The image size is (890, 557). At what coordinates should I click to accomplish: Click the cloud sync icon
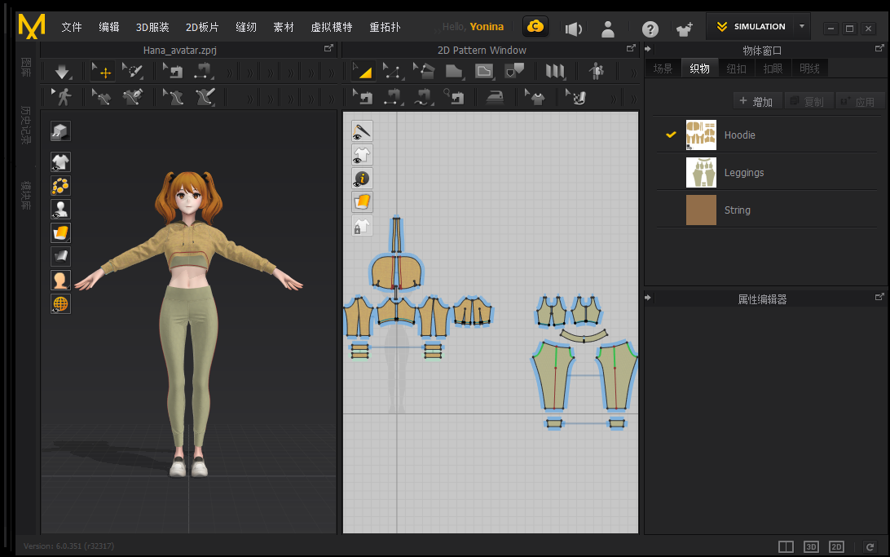pyautogui.click(x=535, y=27)
